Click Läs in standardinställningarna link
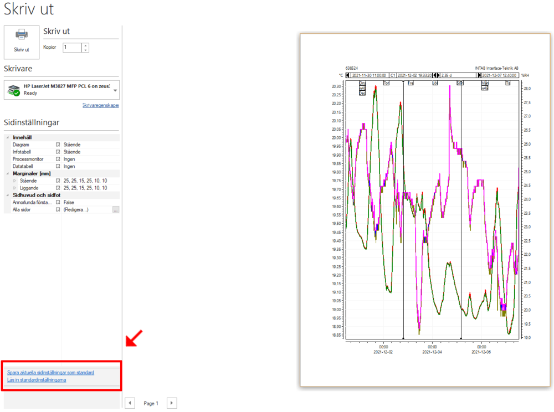 coord(37,380)
